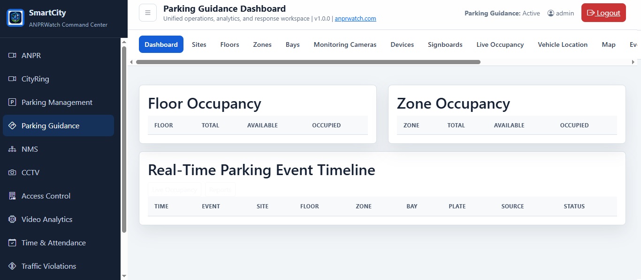Click the Real-Time Parking Event Timeline heading
The image size is (641, 280).
262,170
